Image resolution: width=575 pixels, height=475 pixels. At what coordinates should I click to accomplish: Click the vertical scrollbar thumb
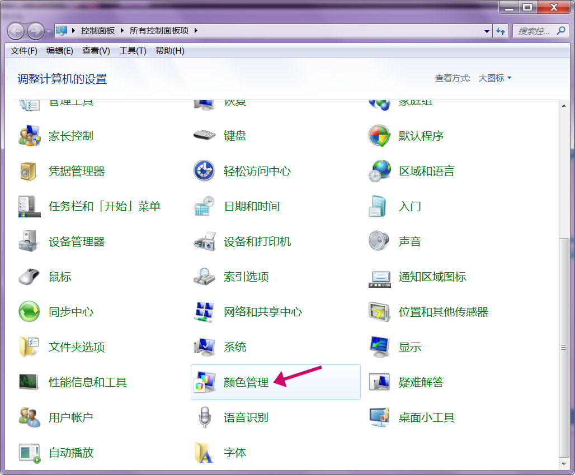pyautogui.click(x=564, y=348)
